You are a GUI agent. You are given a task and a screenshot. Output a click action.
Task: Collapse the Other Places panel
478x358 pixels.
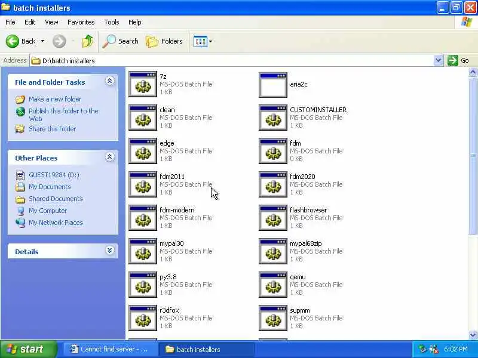click(110, 157)
